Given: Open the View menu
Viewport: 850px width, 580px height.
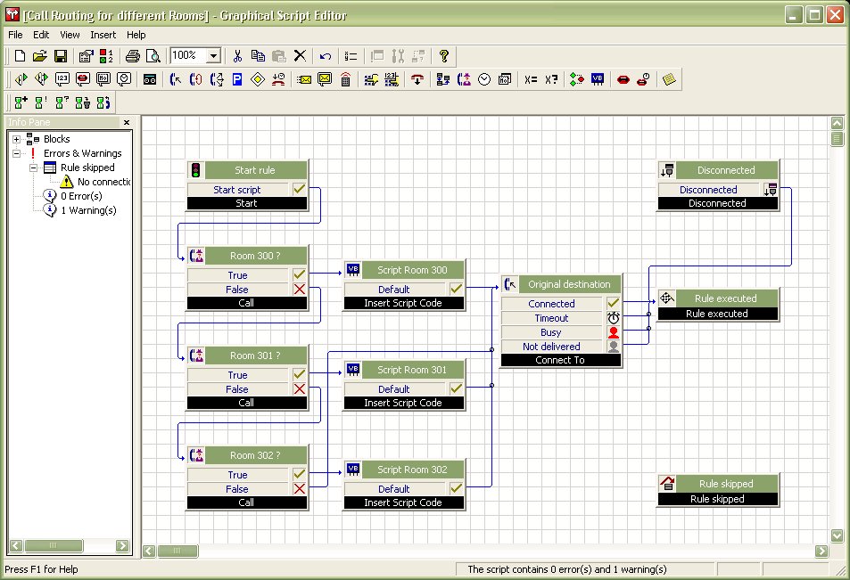Looking at the screenshot, I should coord(70,35).
